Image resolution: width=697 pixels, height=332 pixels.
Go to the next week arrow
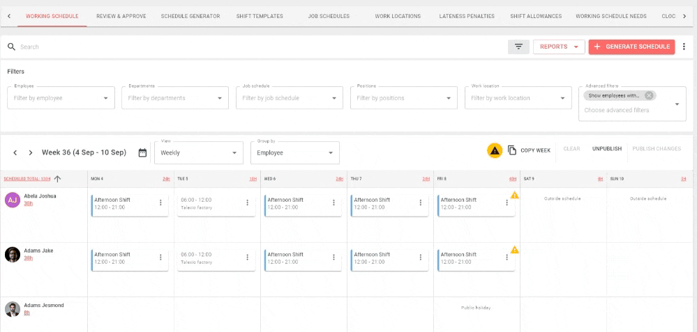point(30,152)
